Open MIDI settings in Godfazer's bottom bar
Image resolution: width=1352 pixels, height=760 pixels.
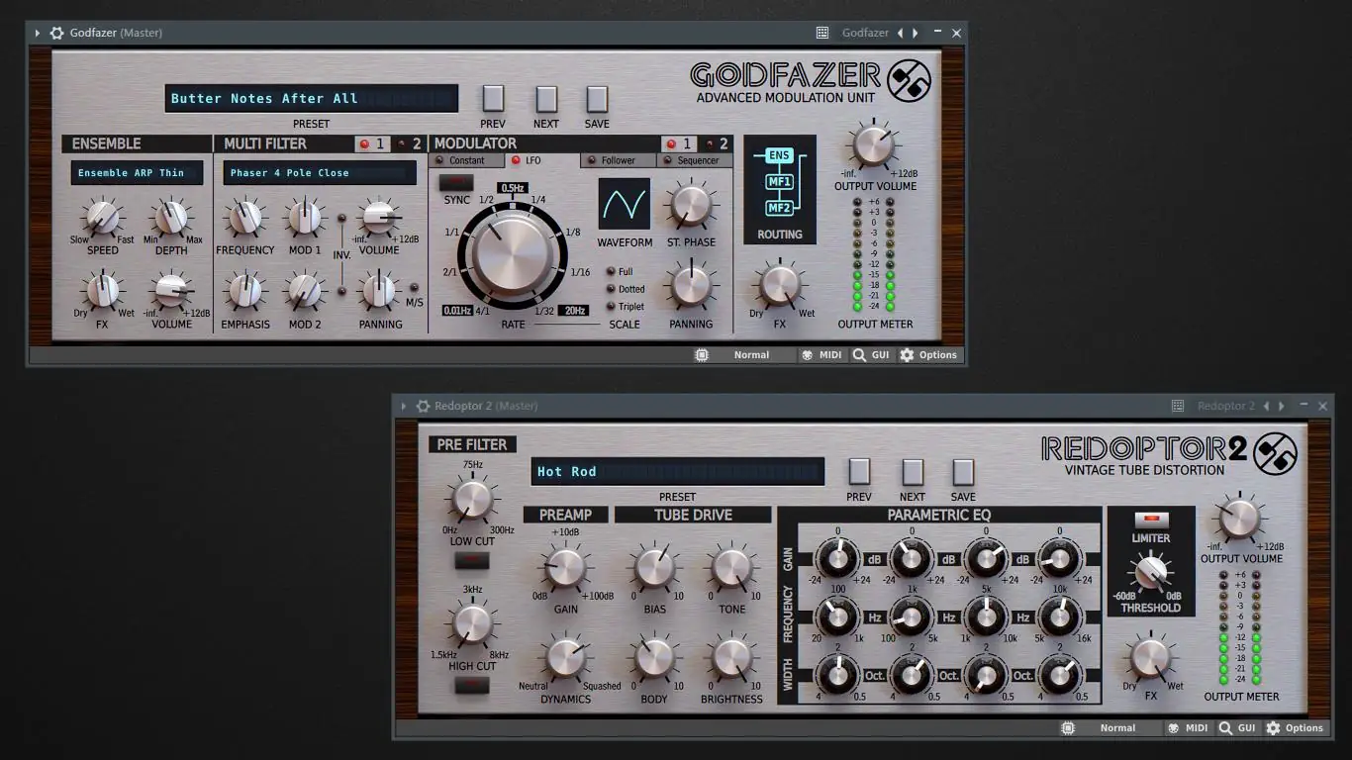coord(822,354)
